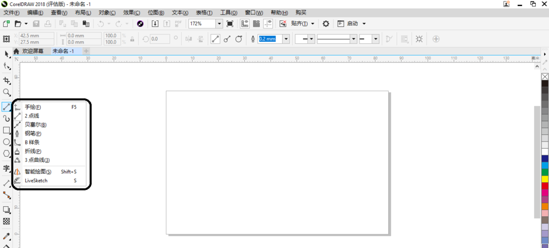Viewport: 549px width, 248px height.
Task: Toggle the show guidelines button
Action: click(268, 24)
